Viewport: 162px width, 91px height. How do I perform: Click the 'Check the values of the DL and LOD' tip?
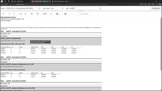(13, 70)
